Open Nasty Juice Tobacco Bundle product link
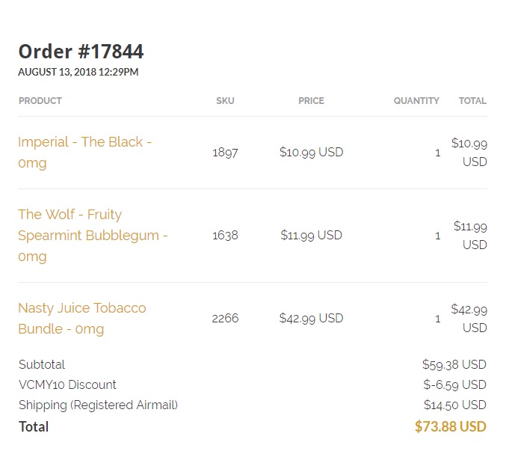This screenshot has width=506, height=460. click(82, 318)
